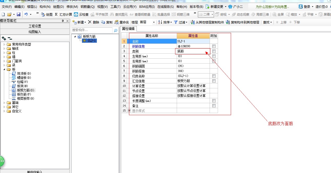Click 钢筋三维 view icon

[180, 14]
